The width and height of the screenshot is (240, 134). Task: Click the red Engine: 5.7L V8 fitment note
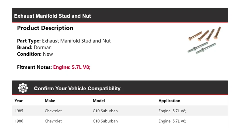point(72,67)
